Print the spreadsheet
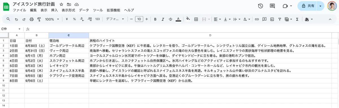The image size is (339, 108). [x=31, y=19]
